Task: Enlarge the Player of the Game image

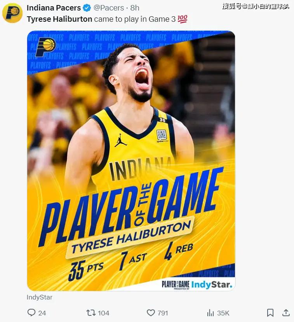Action: (131, 161)
